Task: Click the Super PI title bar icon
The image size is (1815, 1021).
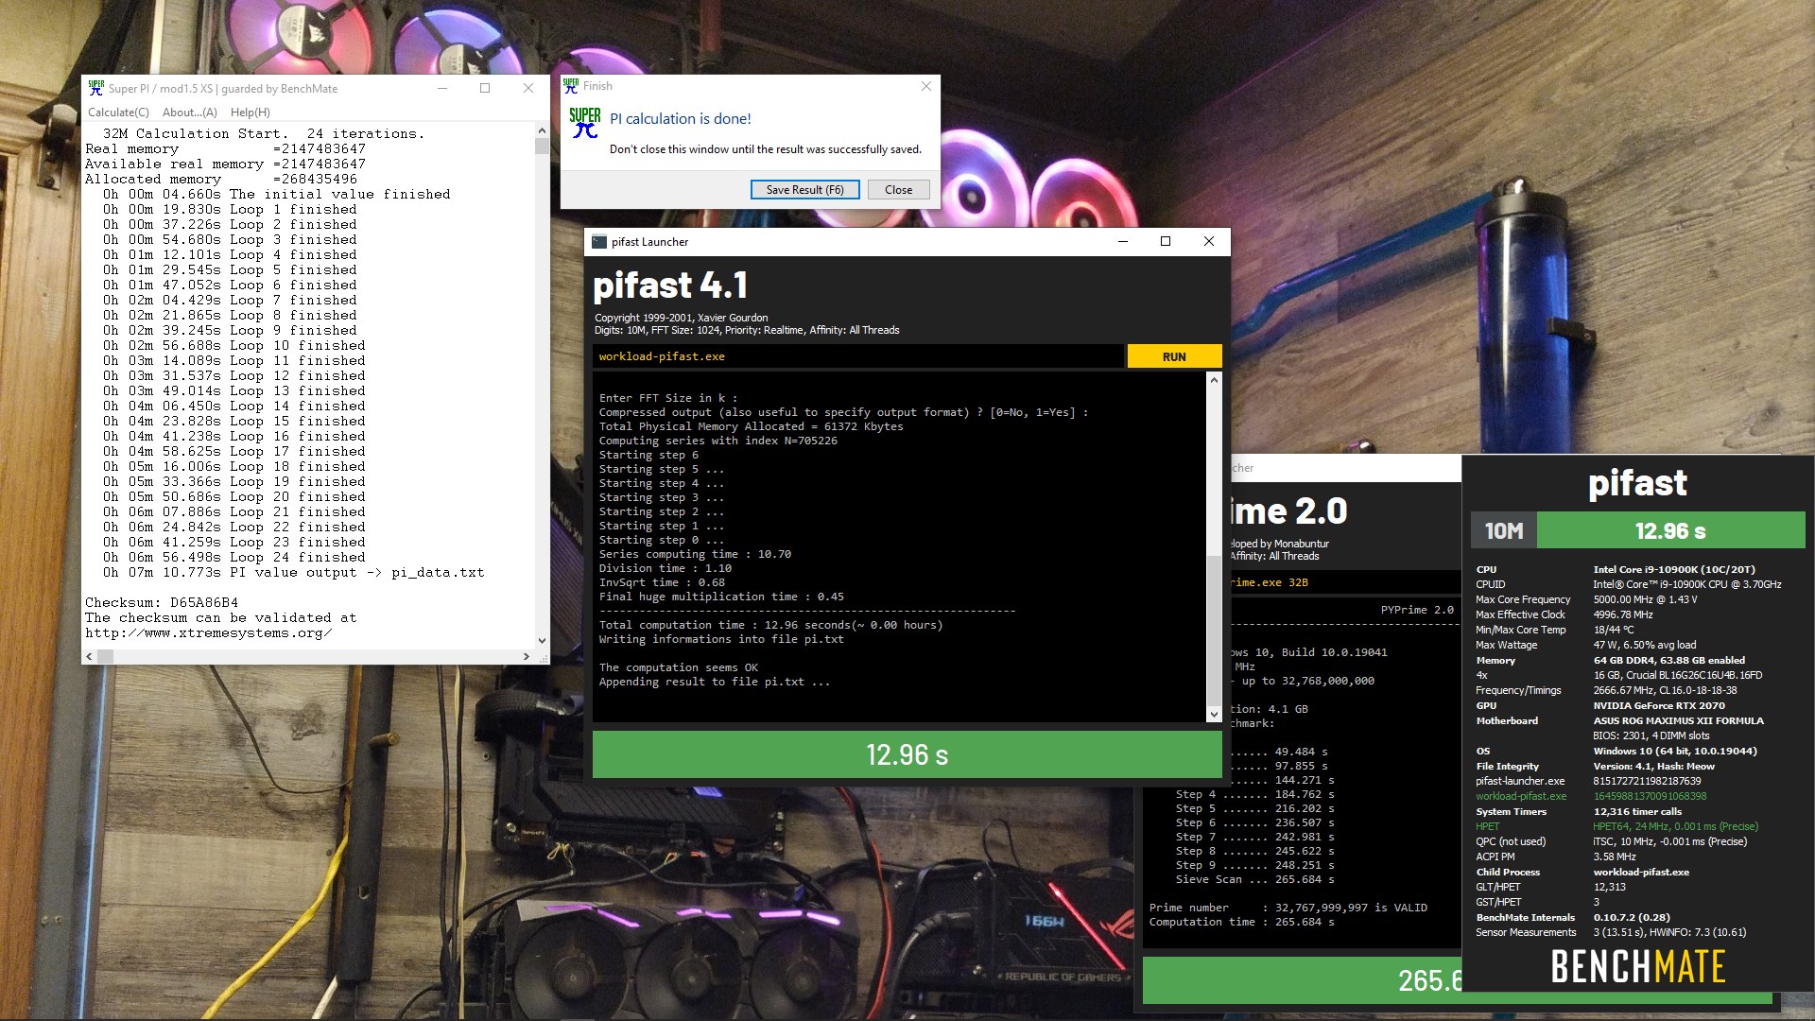Action: click(95, 88)
